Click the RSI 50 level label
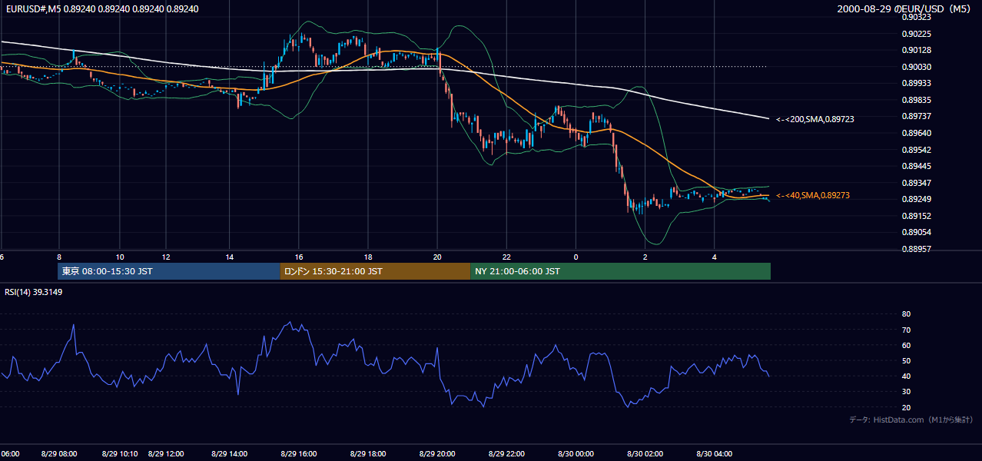 pyautogui.click(x=906, y=360)
